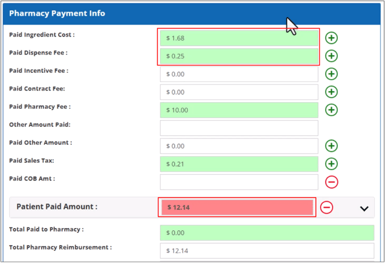Click plus icon beside Paid Contract Fee
Viewport: 385px width, 263px height.
coord(332,92)
